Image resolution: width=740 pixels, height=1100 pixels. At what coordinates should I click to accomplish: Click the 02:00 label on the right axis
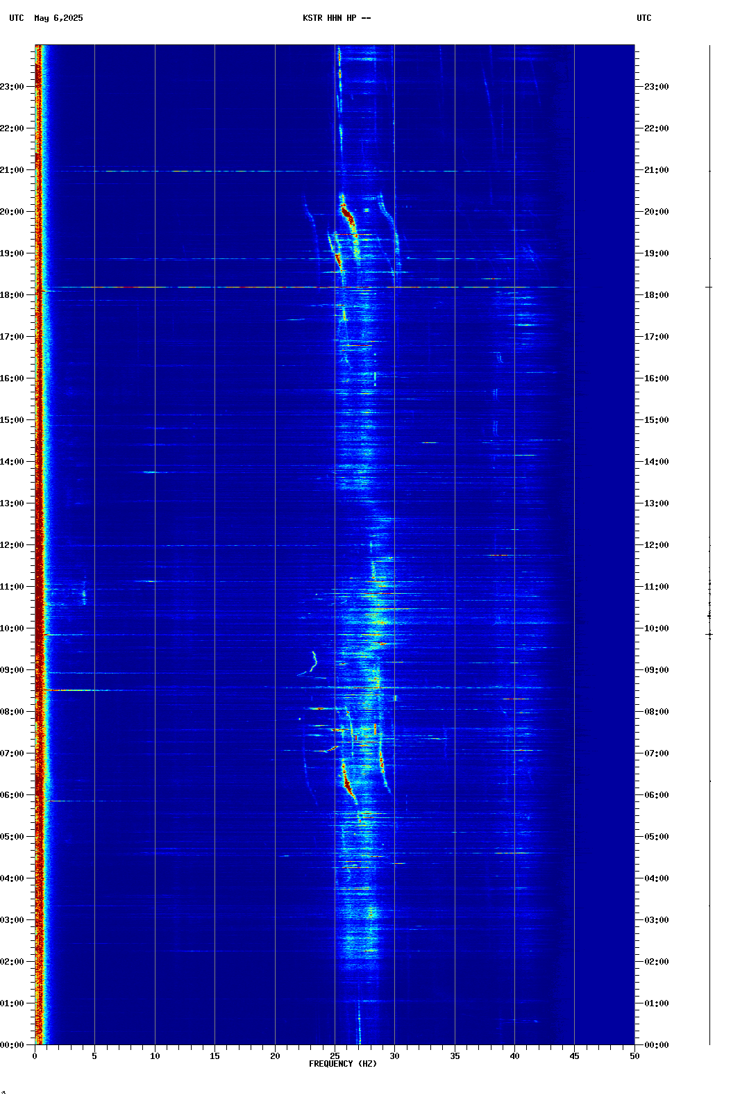(657, 962)
